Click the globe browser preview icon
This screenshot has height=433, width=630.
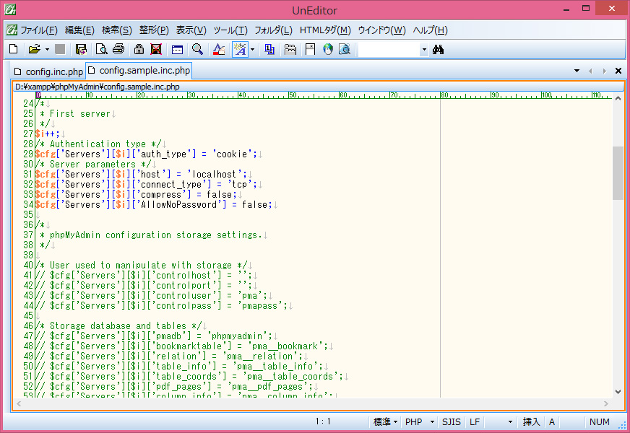click(327, 50)
